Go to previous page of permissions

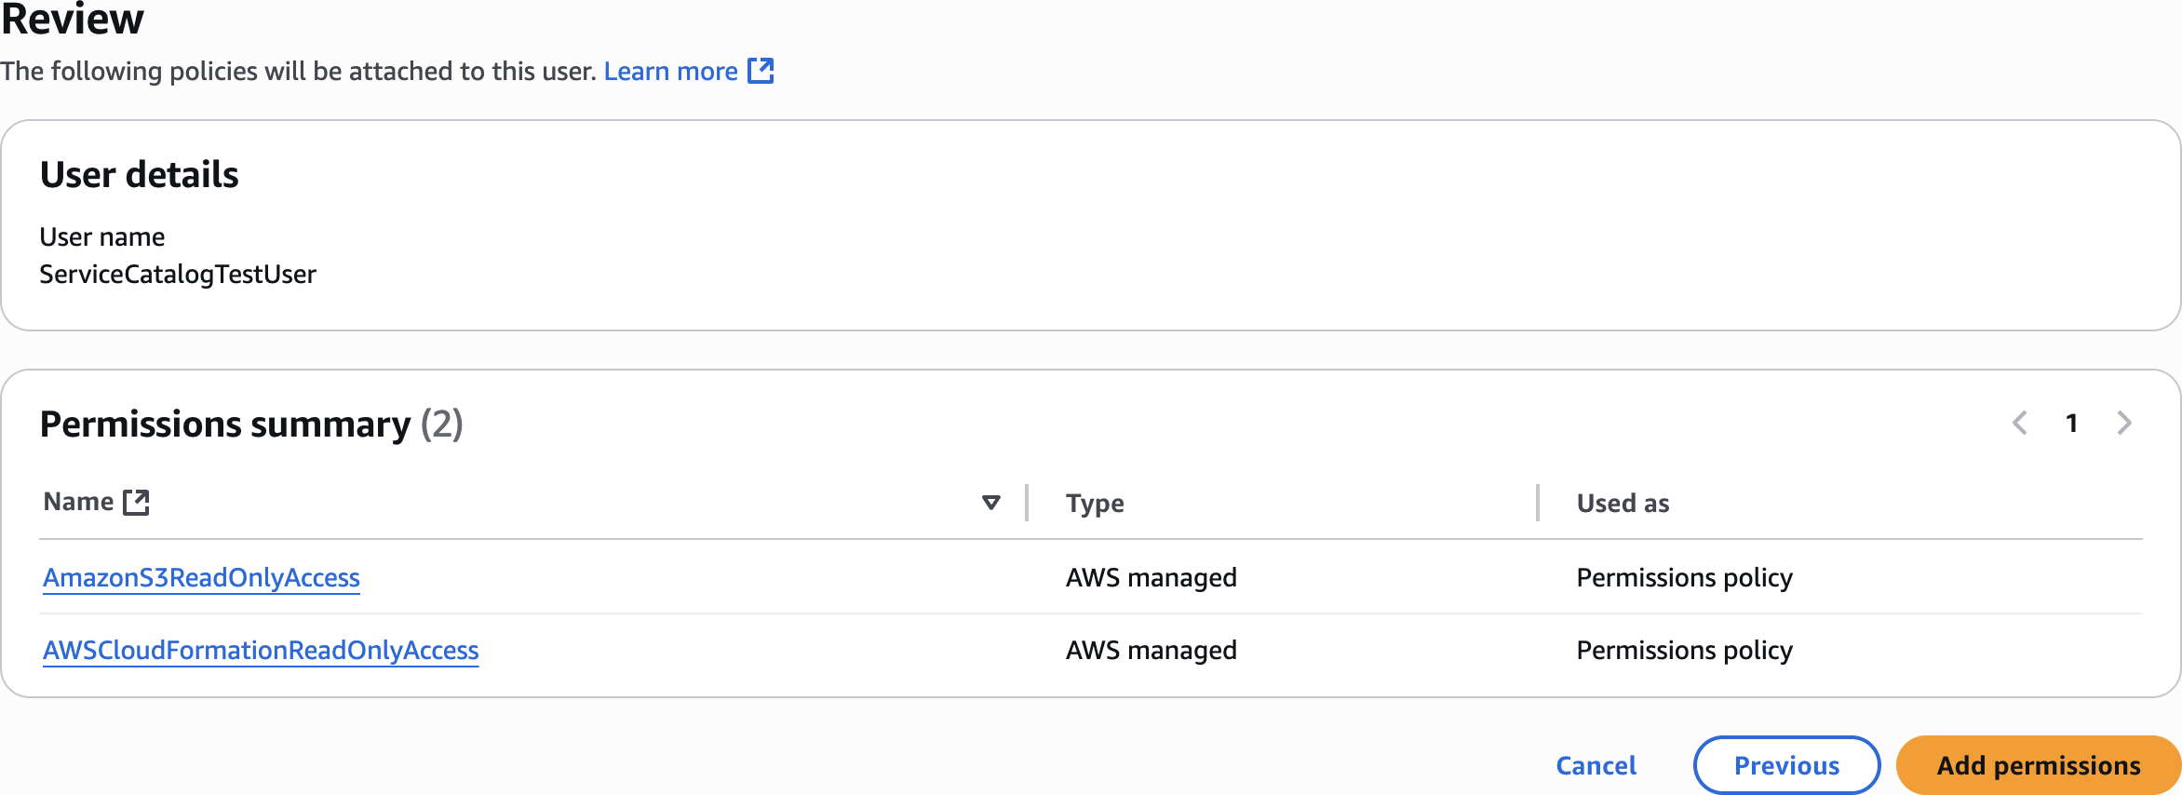coord(2020,424)
